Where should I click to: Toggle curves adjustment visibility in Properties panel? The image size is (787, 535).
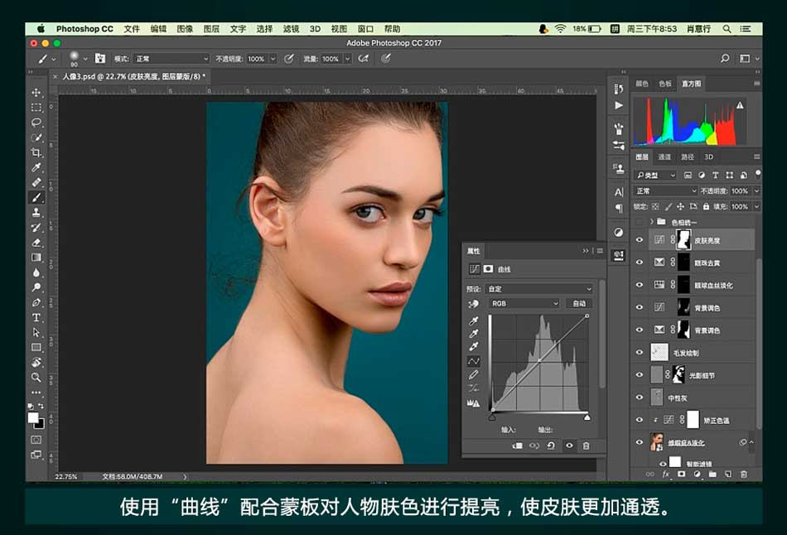point(568,446)
